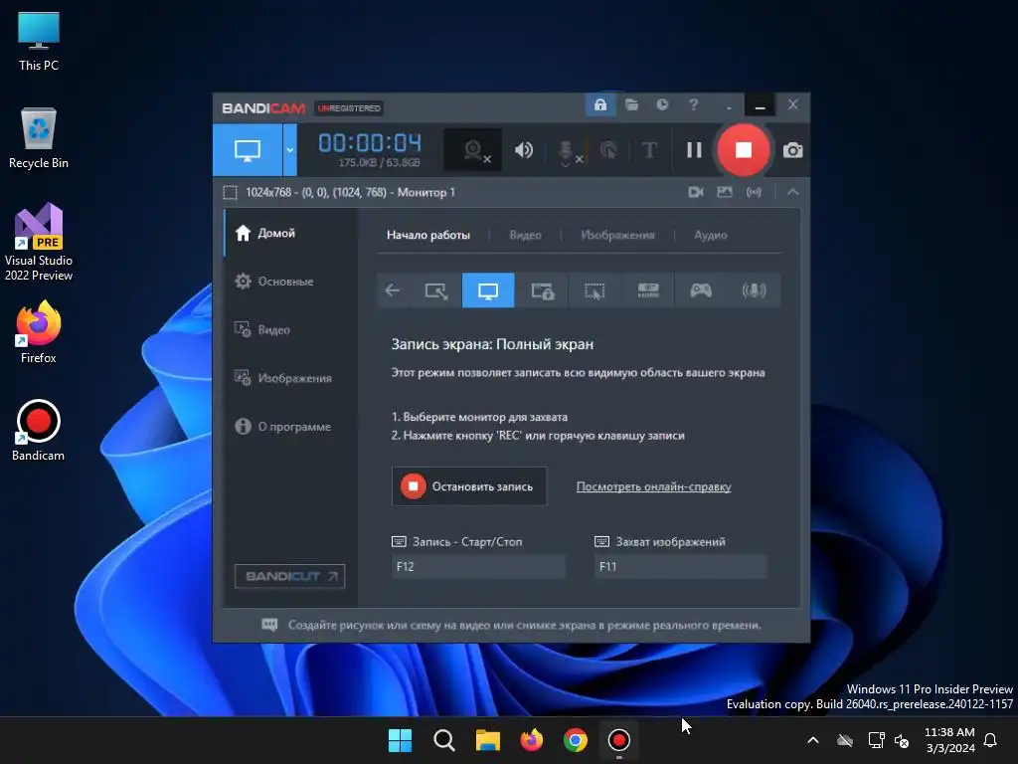1018x764 pixels.
Task: Open Bandicam help question mark
Action: (x=693, y=105)
